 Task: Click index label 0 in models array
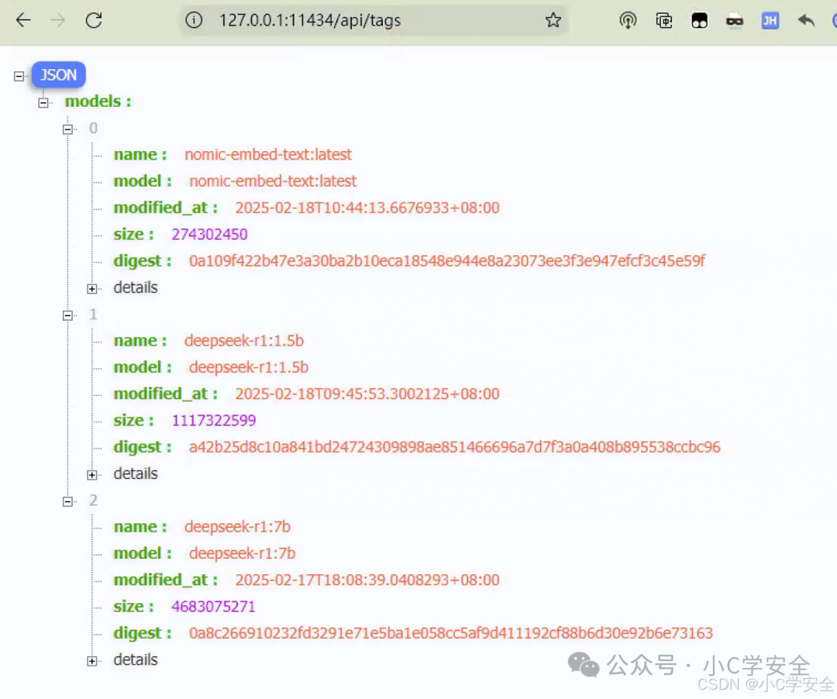tap(94, 128)
